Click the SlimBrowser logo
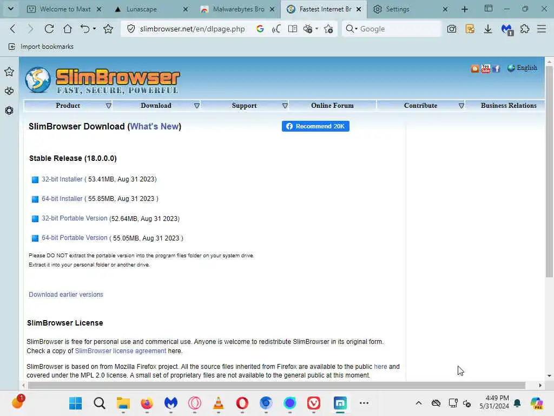This screenshot has width=554, height=416. point(102,80)
